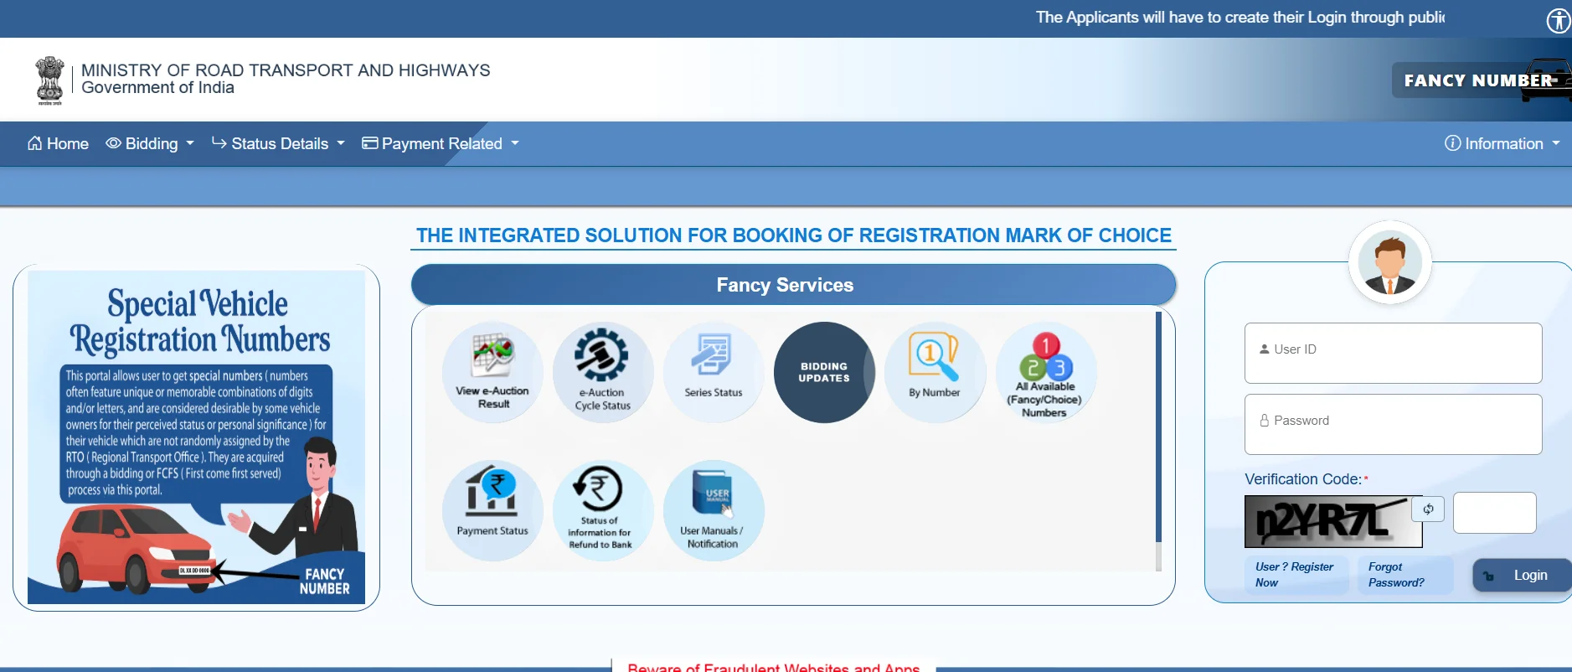This screenshot has width=1572, height=672.
Task: Click the Fancy Number logo banner
Action: tap(1482, 80)
